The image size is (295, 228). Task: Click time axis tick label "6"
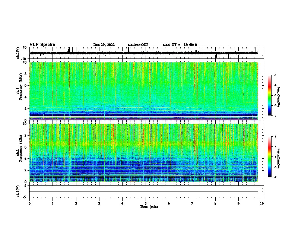pos(169,203)
